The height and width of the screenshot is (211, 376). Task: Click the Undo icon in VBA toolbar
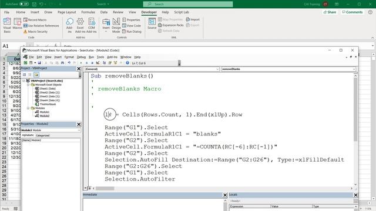[x=69, y=63]
